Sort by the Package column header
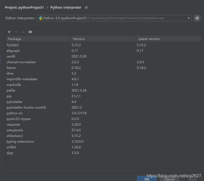 (x=38, y=39)
